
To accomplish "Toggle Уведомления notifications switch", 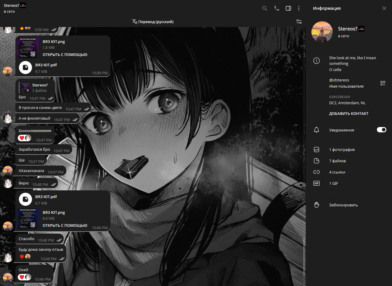I will tap(381, 130).
